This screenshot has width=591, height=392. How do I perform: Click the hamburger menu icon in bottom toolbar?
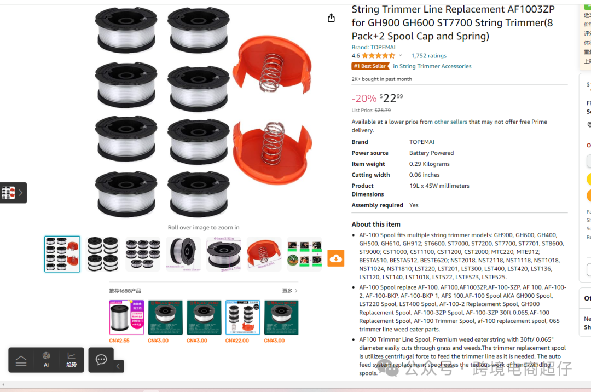[21, 361]
